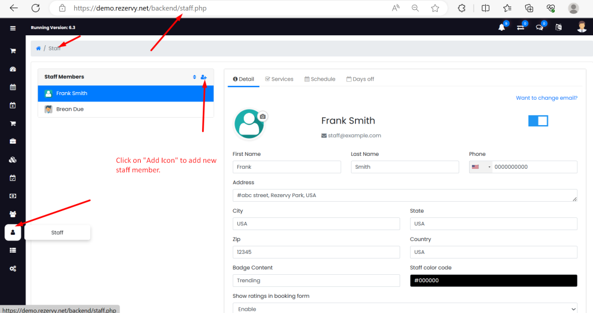Image resolution: width=593 pixels, height=313 pixels.
Task: Click the highlighted Staff person icon in sidebar
Action: 13,232
